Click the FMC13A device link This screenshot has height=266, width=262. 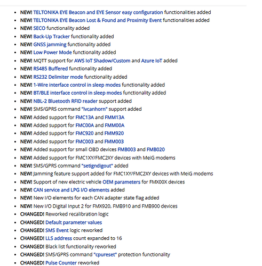[85, 118]
